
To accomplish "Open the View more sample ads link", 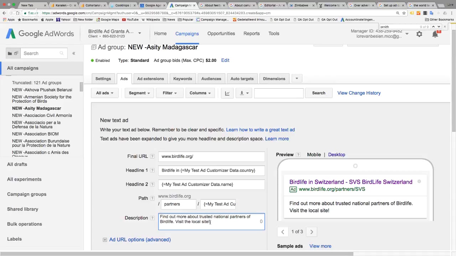I will point(320,246).
